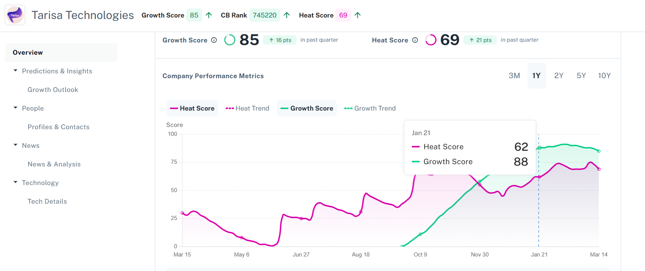
Task: Click the Tarisa Technologies company title
Action: pos(82,15)
